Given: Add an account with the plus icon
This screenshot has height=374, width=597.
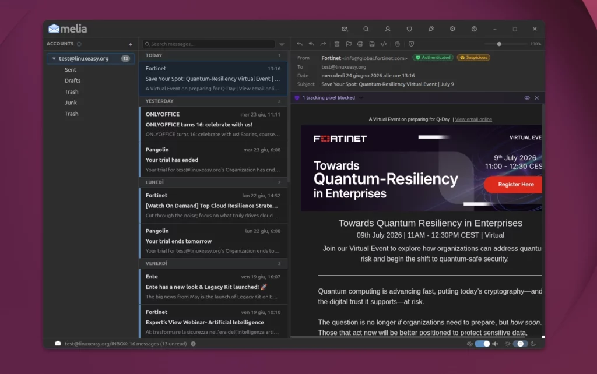Looking at the screenshot, I should [130, 44].
